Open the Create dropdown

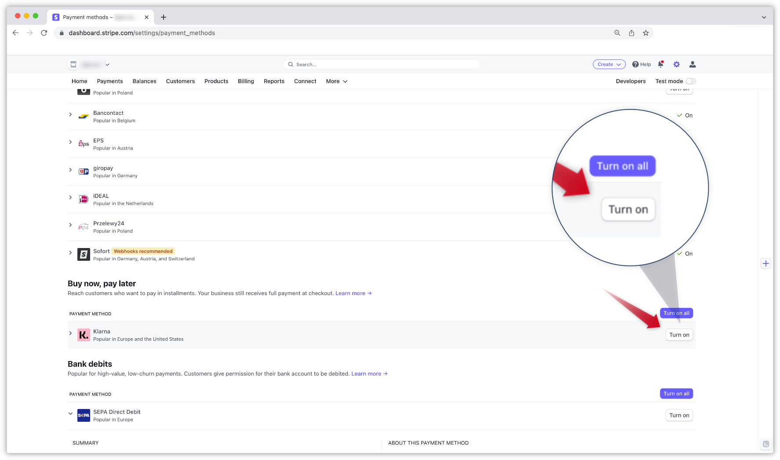(x=609, y=65)
